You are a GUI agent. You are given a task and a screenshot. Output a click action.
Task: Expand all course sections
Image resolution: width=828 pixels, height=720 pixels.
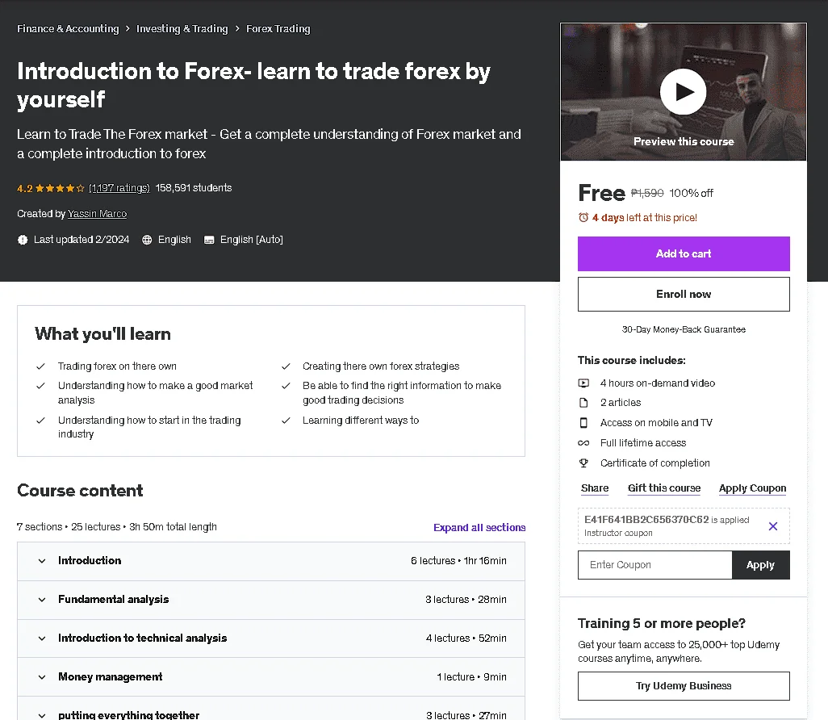(479, 527)
